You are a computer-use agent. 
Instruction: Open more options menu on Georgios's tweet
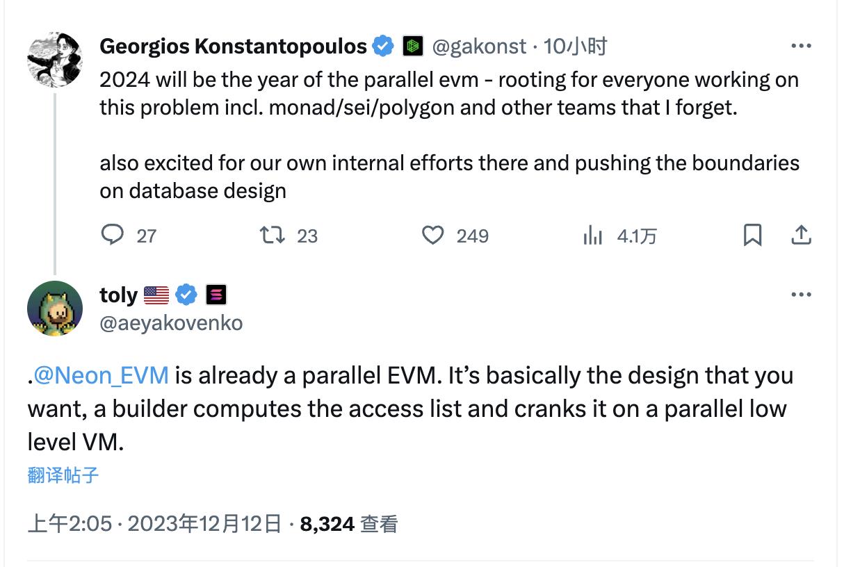coord(801,47)
